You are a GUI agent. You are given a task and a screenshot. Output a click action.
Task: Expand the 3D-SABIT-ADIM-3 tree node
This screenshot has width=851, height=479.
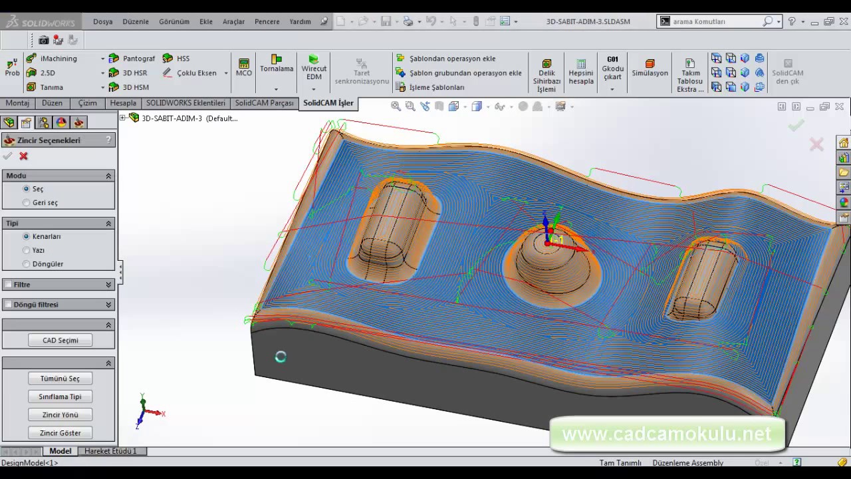coord(122,118)
